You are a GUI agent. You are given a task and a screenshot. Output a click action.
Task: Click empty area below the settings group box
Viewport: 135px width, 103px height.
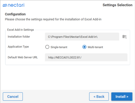(67, 77)
